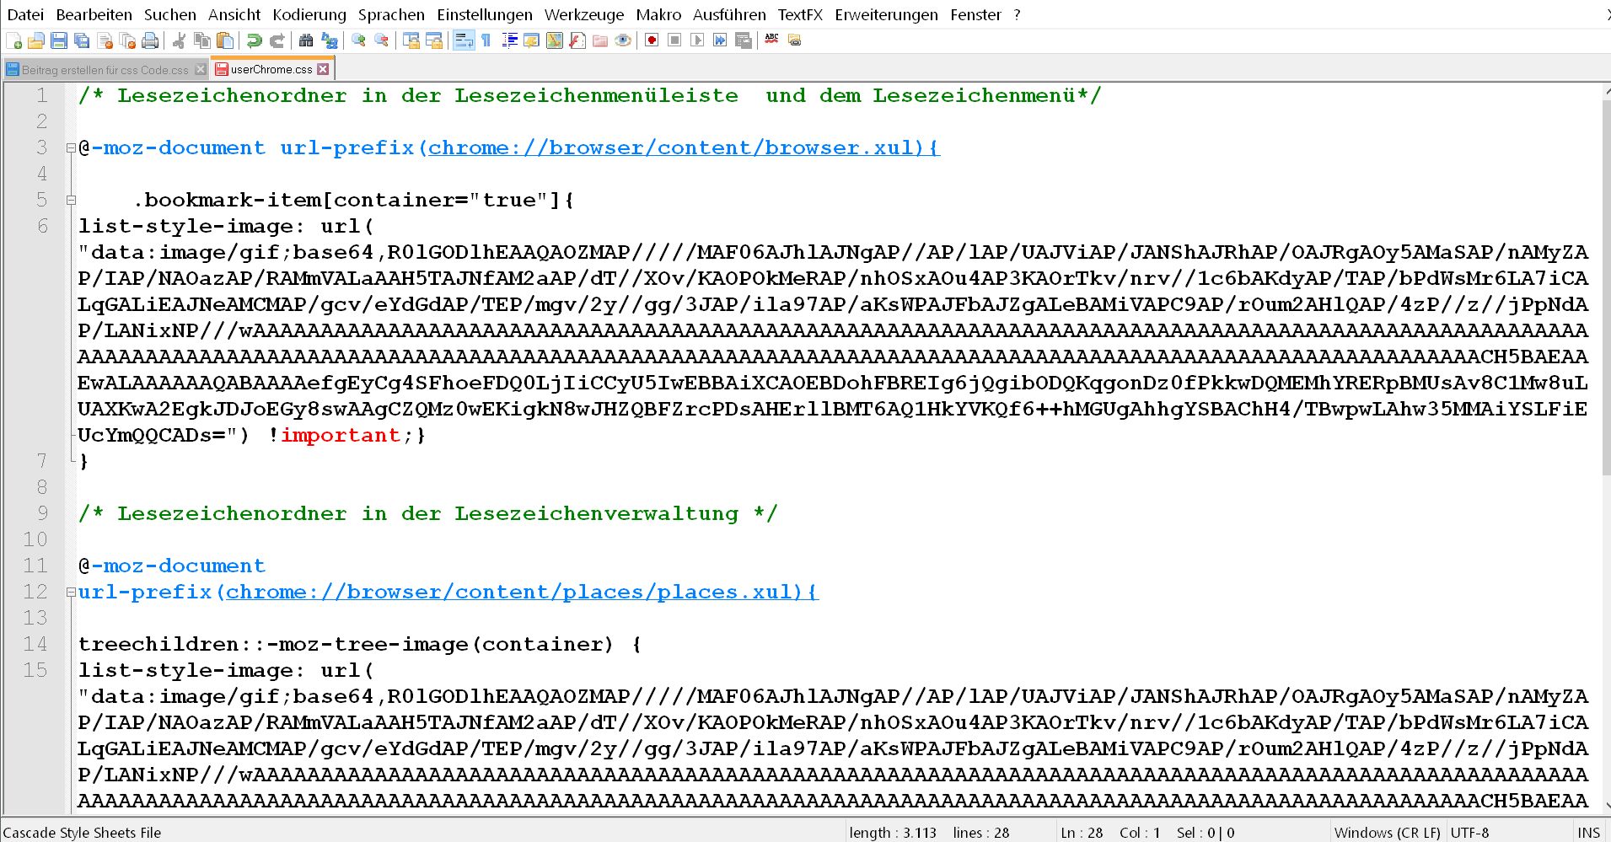This screenshot has width=1611, height=842.
Task: Toggle Word Wrap toolbar button
Action: [x=464, y=40]
